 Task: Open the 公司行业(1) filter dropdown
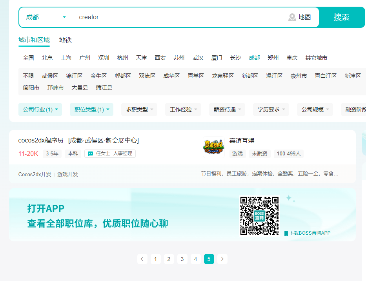[40, 109]
